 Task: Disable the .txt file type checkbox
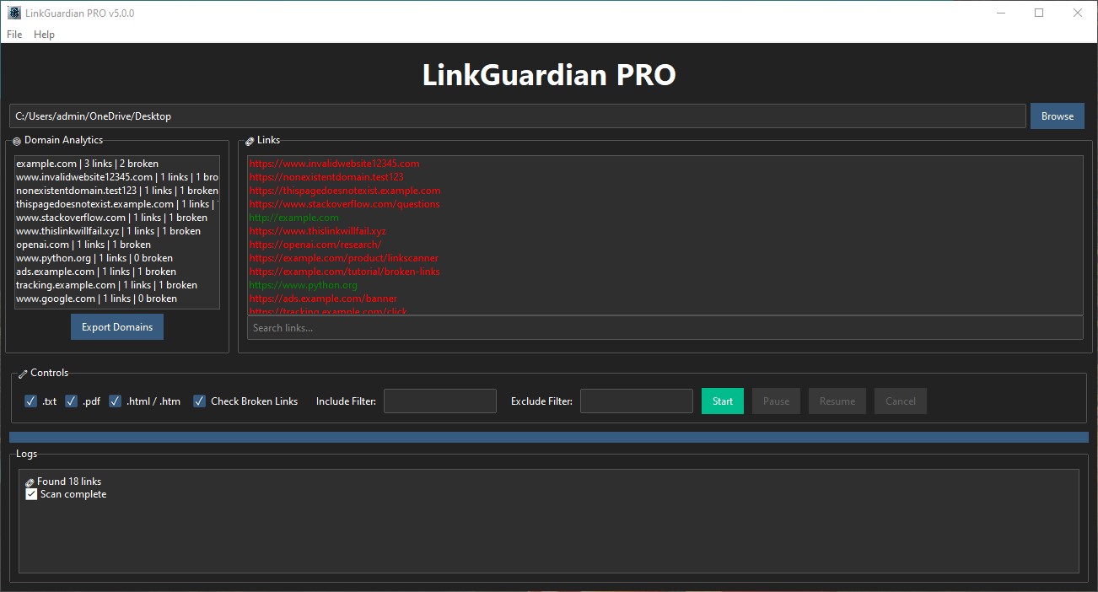[x=30, y=401]
